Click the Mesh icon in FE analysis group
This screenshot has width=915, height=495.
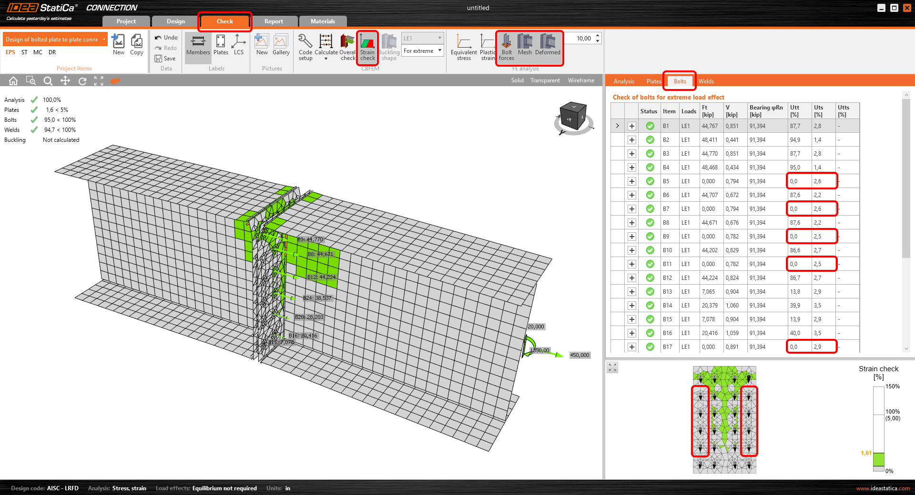525,46
